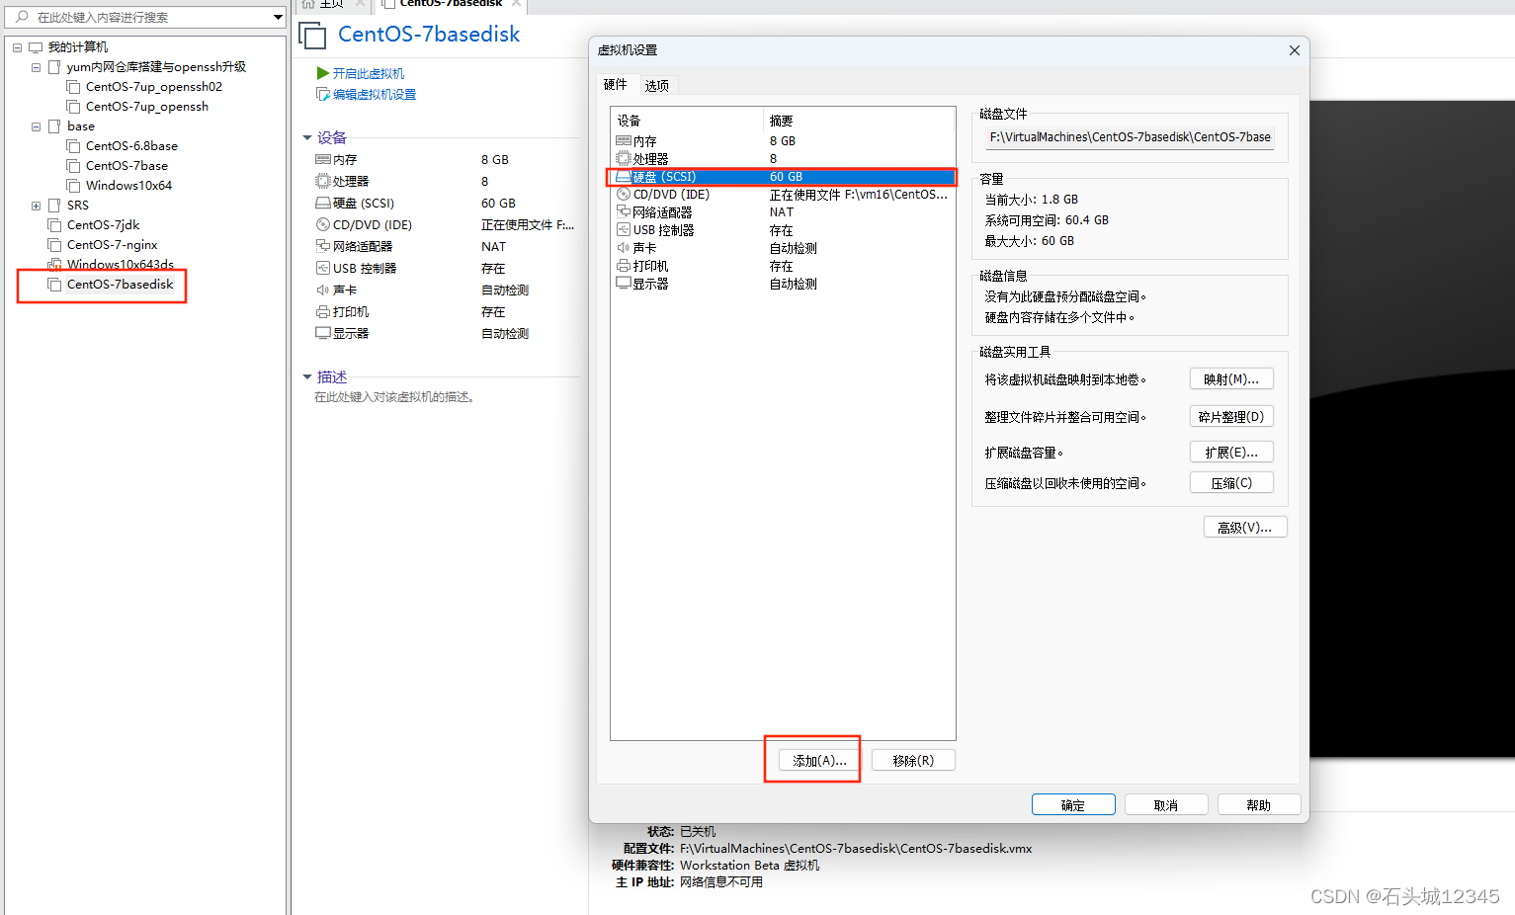Click the Compact (C) button

(x=1231, y=482)
